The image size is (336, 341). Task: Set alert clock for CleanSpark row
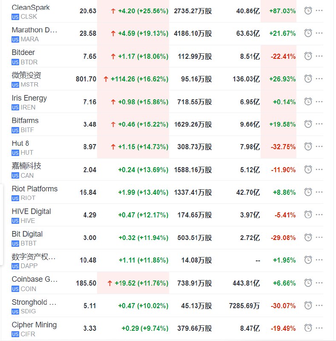[308, 10]
